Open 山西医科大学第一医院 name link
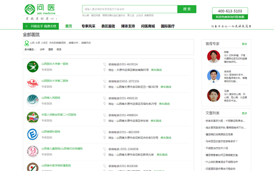Image resolution: width=274 pixels, height=171 pixels. point(55,64)
